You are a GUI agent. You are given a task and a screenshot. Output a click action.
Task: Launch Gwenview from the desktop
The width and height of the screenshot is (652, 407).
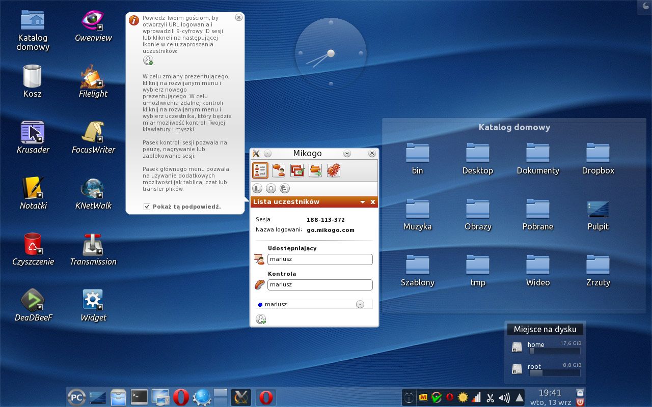[93, 26]
